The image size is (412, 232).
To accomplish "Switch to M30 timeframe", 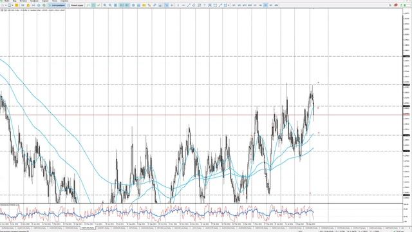I will coord(250,5).
